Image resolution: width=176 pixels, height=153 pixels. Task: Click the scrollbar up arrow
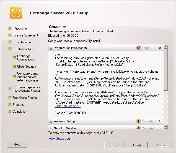pos(166,47)
